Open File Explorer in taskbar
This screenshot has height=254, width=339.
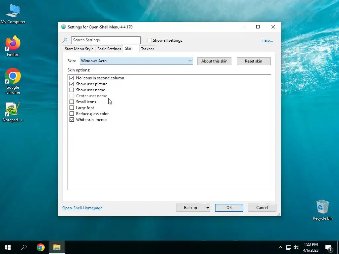click(57, 247)
